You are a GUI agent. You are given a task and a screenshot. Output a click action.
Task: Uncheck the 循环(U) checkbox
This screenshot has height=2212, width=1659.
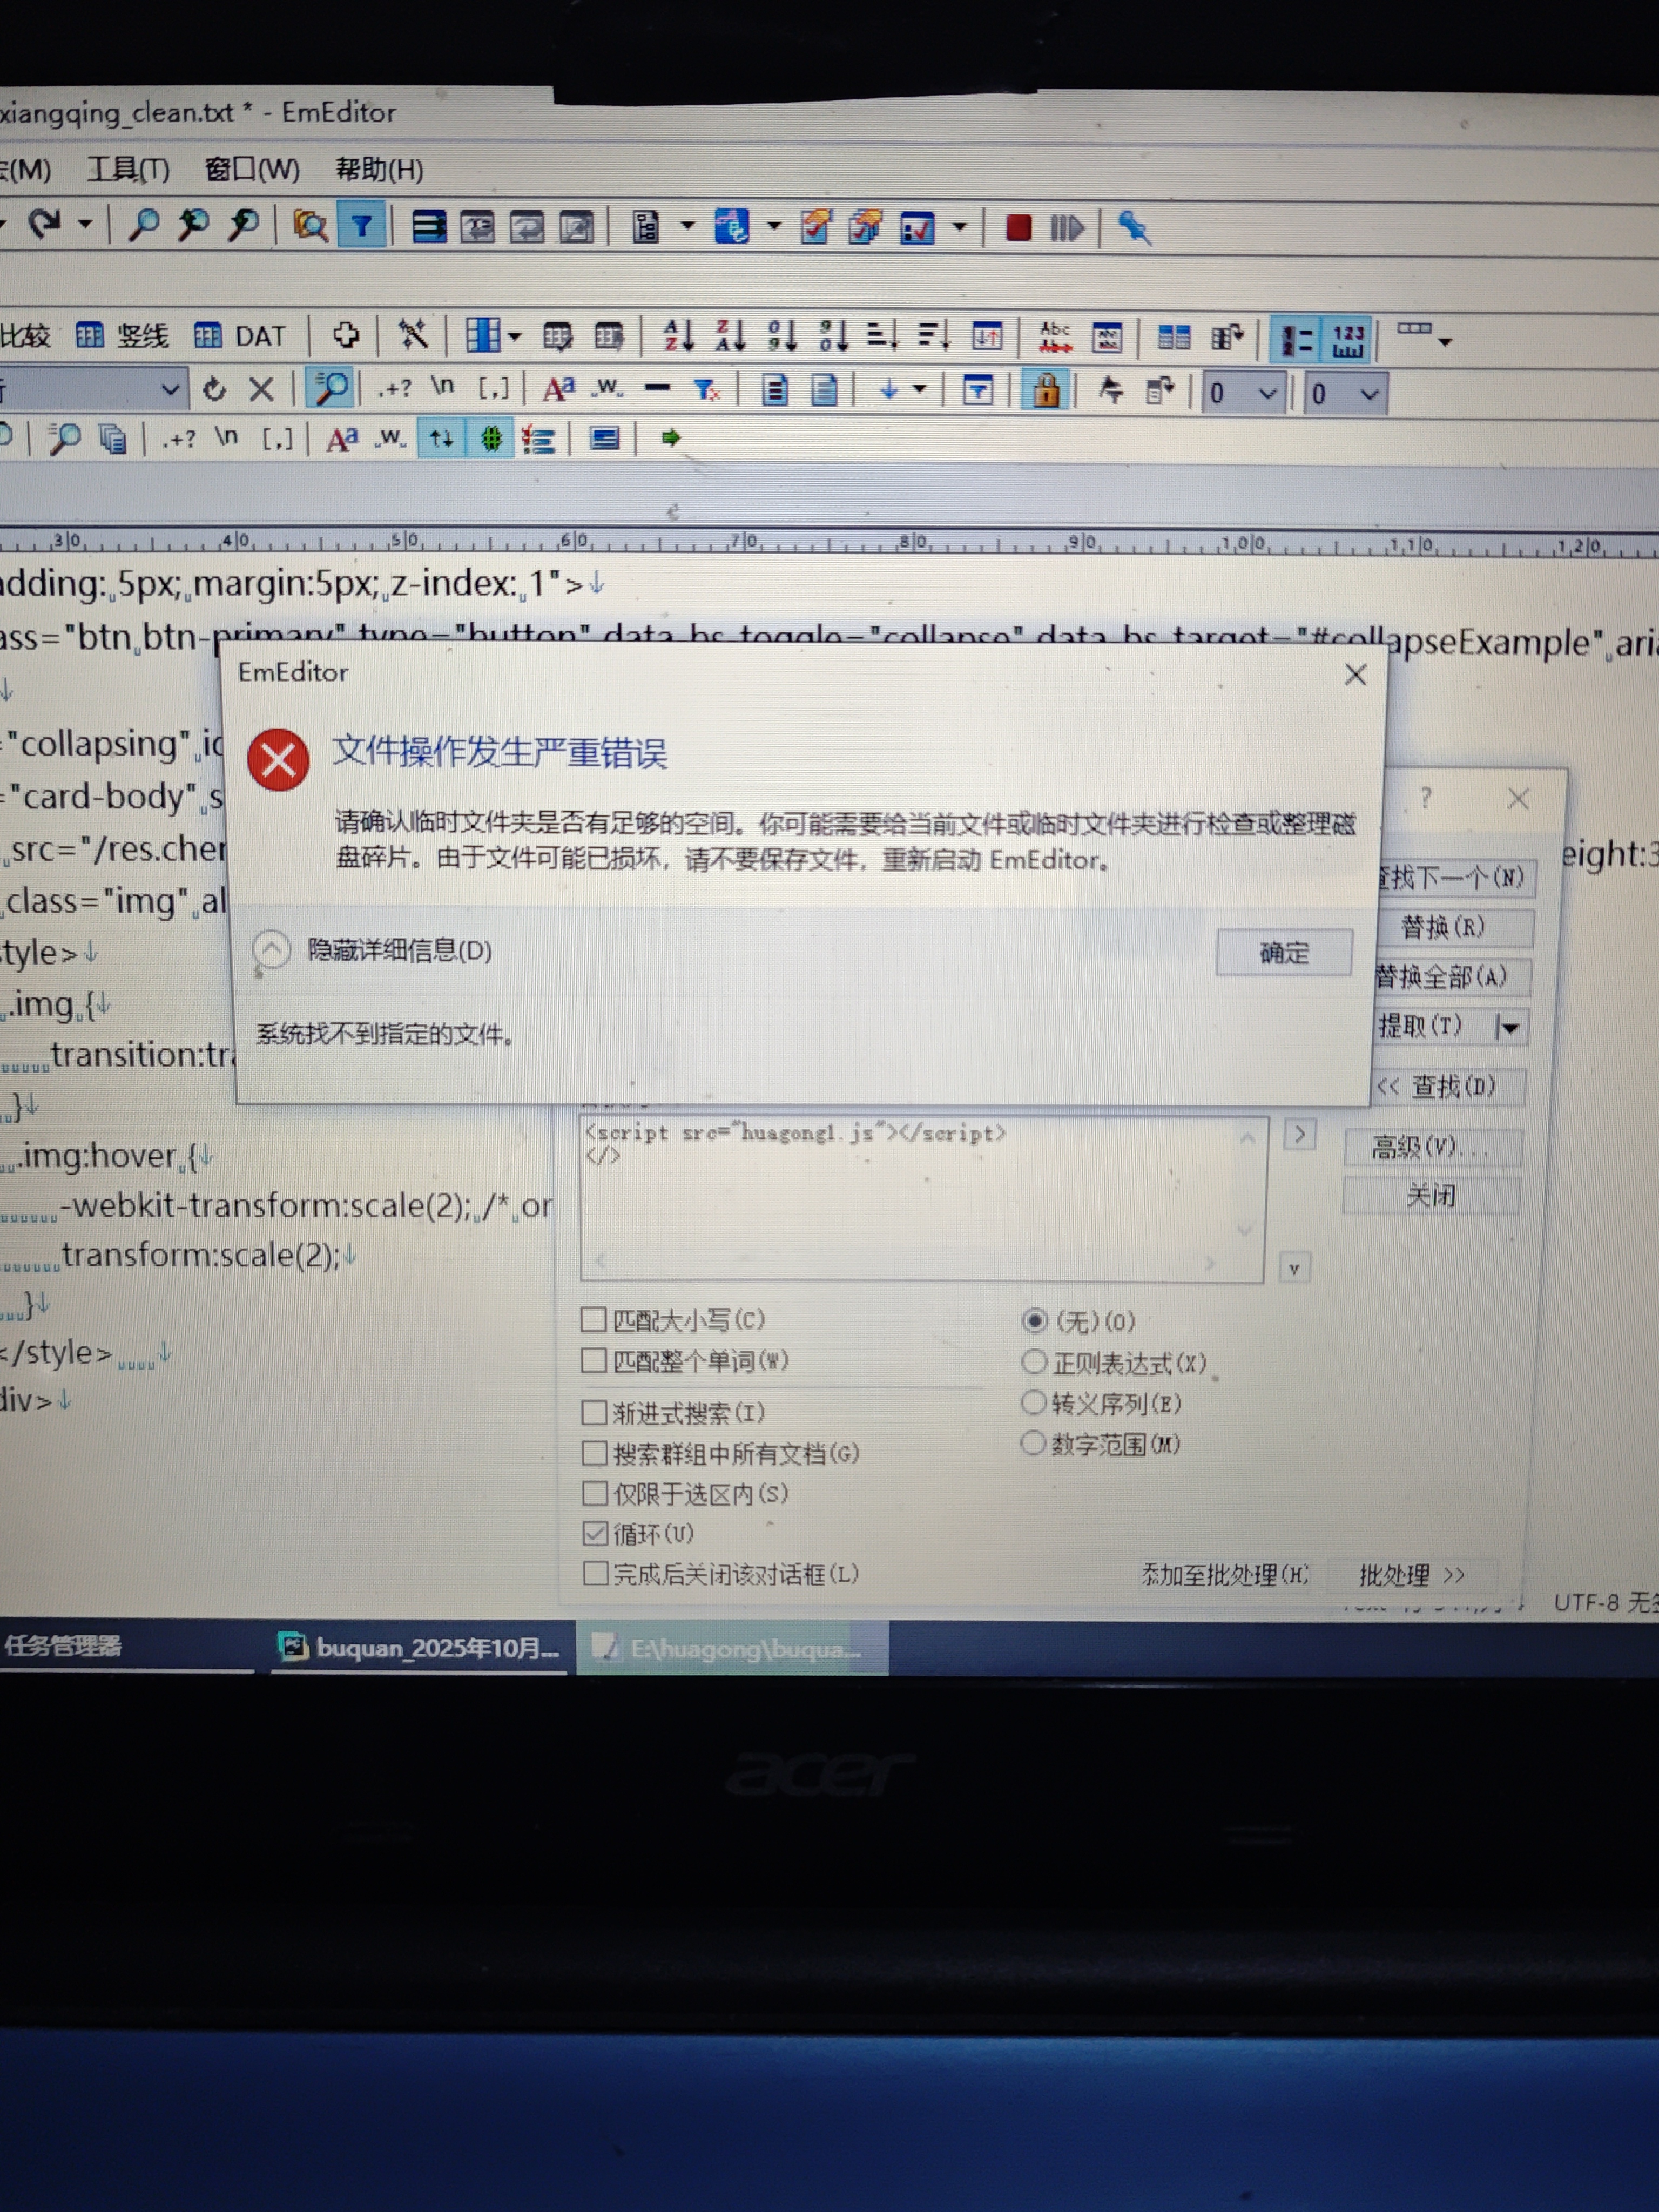(595, 1533)
